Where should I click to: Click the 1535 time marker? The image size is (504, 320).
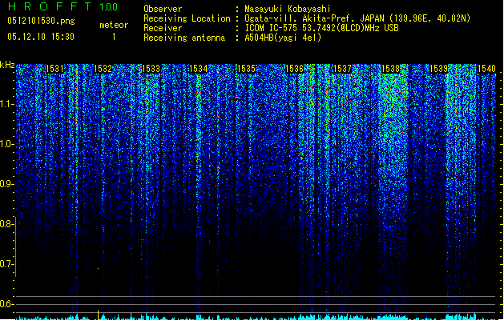click(x=246, y=69)
